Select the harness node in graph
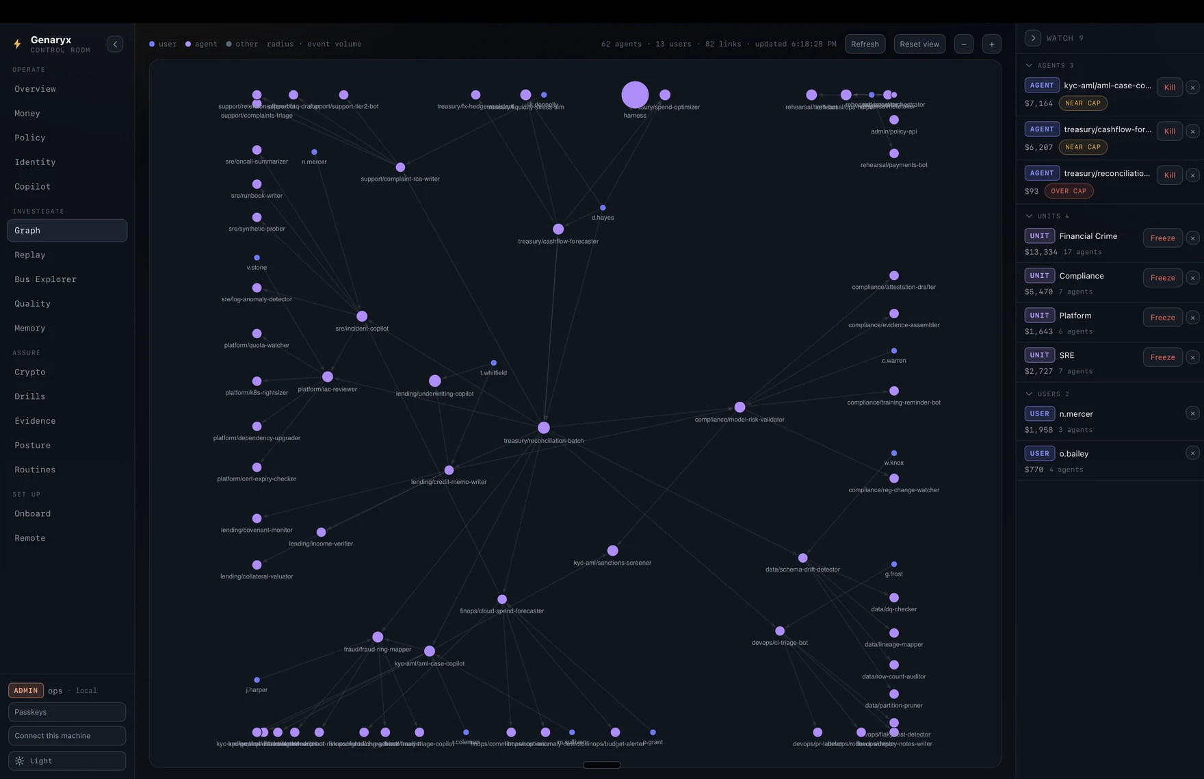The image size is (1204, 779). click(635, 94)
